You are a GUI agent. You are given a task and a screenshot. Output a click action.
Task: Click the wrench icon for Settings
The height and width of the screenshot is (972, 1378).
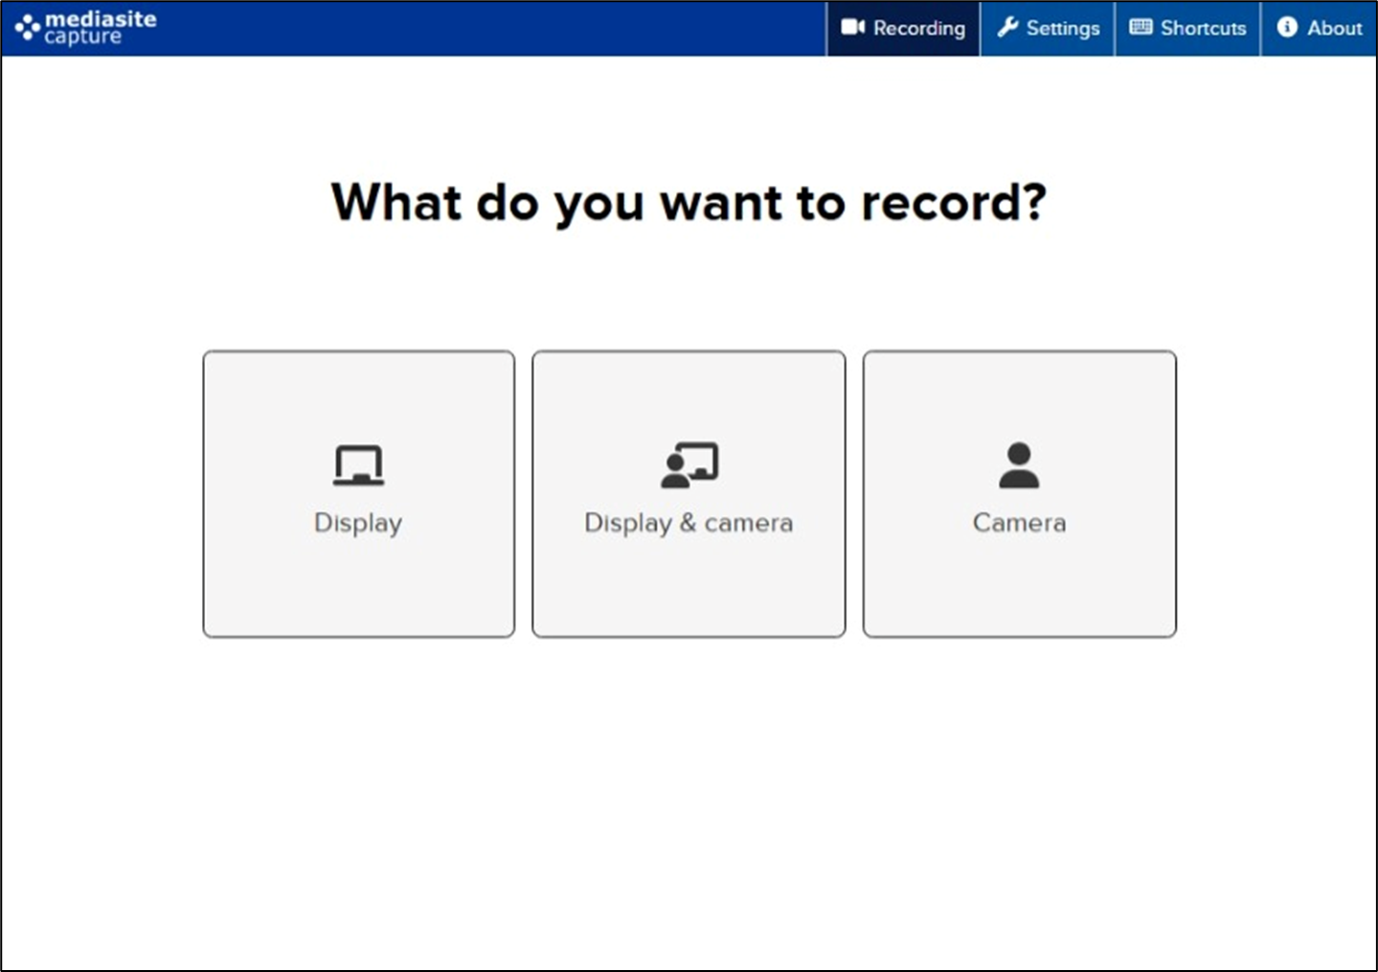pos(1006,27)
